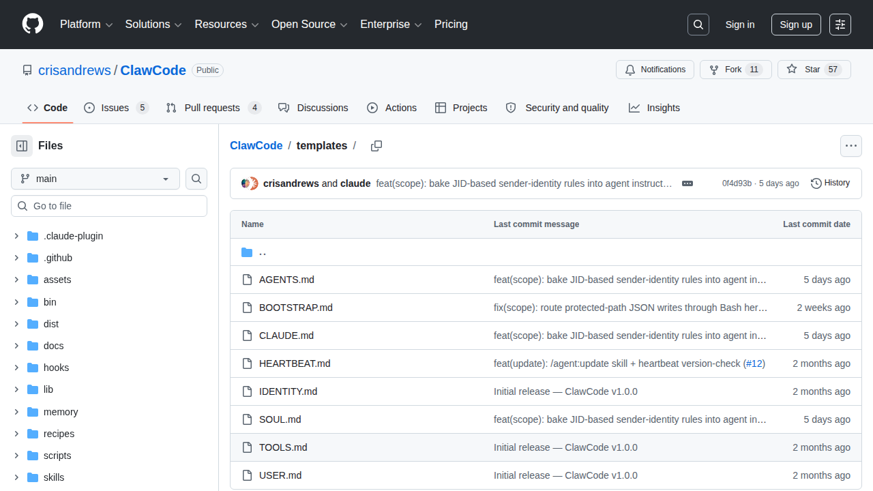Open the Security and quality tab
Image resolution: width=873 pixels, height=491 pixels.
tap(557, 108)
